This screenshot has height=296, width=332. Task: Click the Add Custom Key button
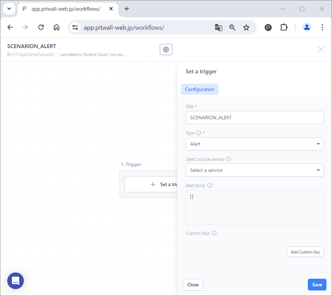click(305, 252)
